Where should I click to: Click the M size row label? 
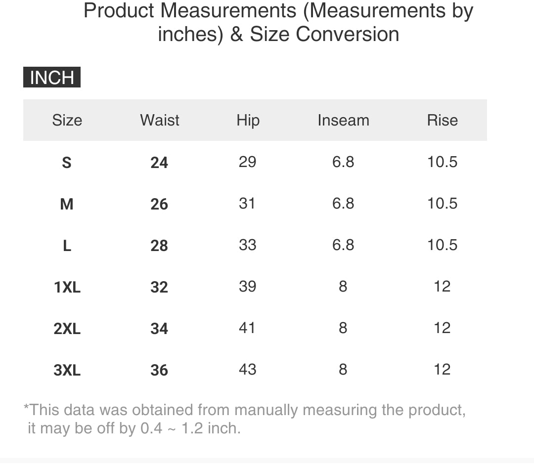pyautogui.click(x=67, y=204)
